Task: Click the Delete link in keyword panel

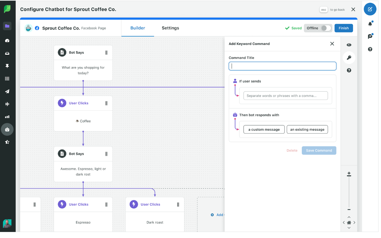Action: [x=292, y=150]
